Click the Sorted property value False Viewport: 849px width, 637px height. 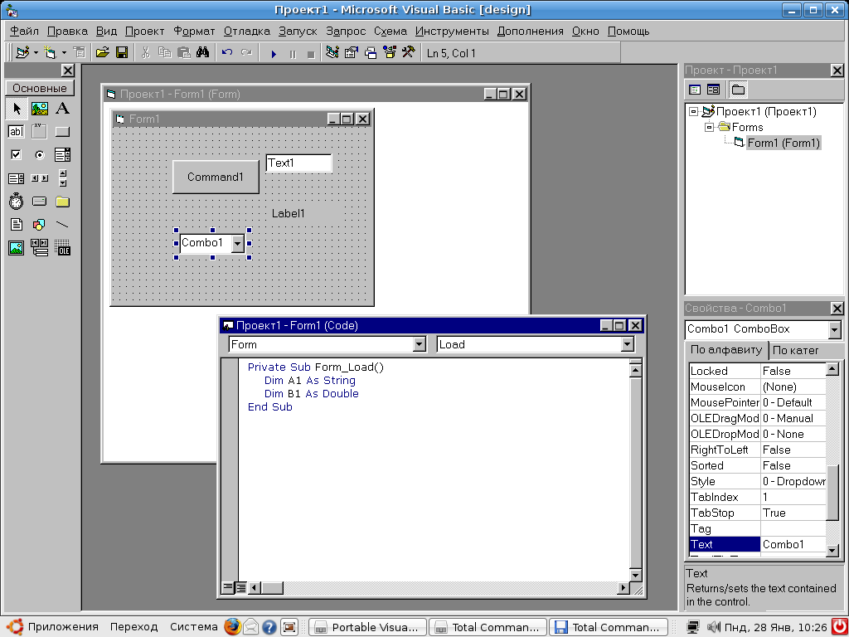[793, 466]
